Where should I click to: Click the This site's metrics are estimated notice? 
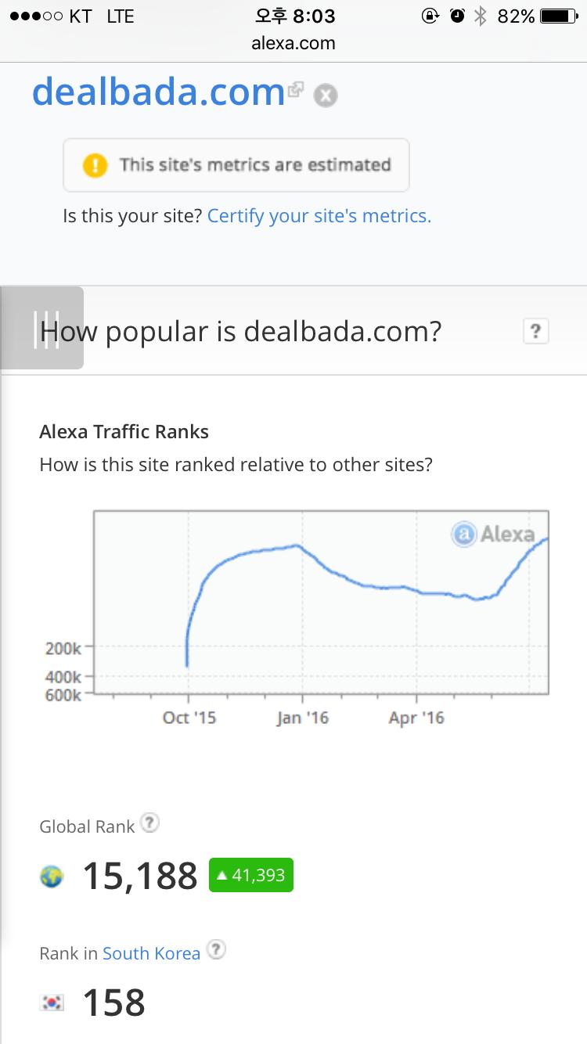point(254,165)
